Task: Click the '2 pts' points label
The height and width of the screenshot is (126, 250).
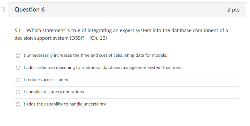Action: click(x=233, y=10)
